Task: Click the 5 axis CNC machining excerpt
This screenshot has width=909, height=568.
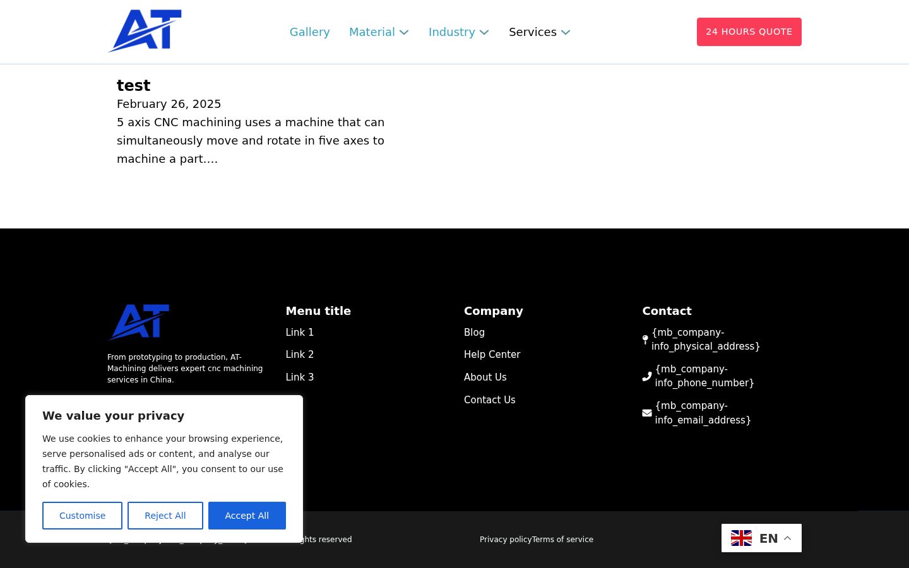Action: click(x=251, y=141)
